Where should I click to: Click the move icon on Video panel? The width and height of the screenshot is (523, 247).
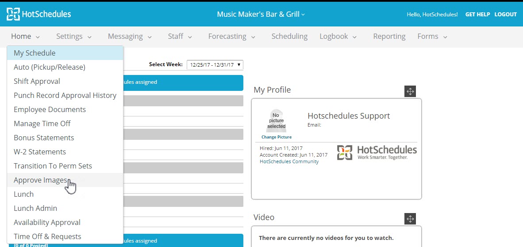point(410,219)
